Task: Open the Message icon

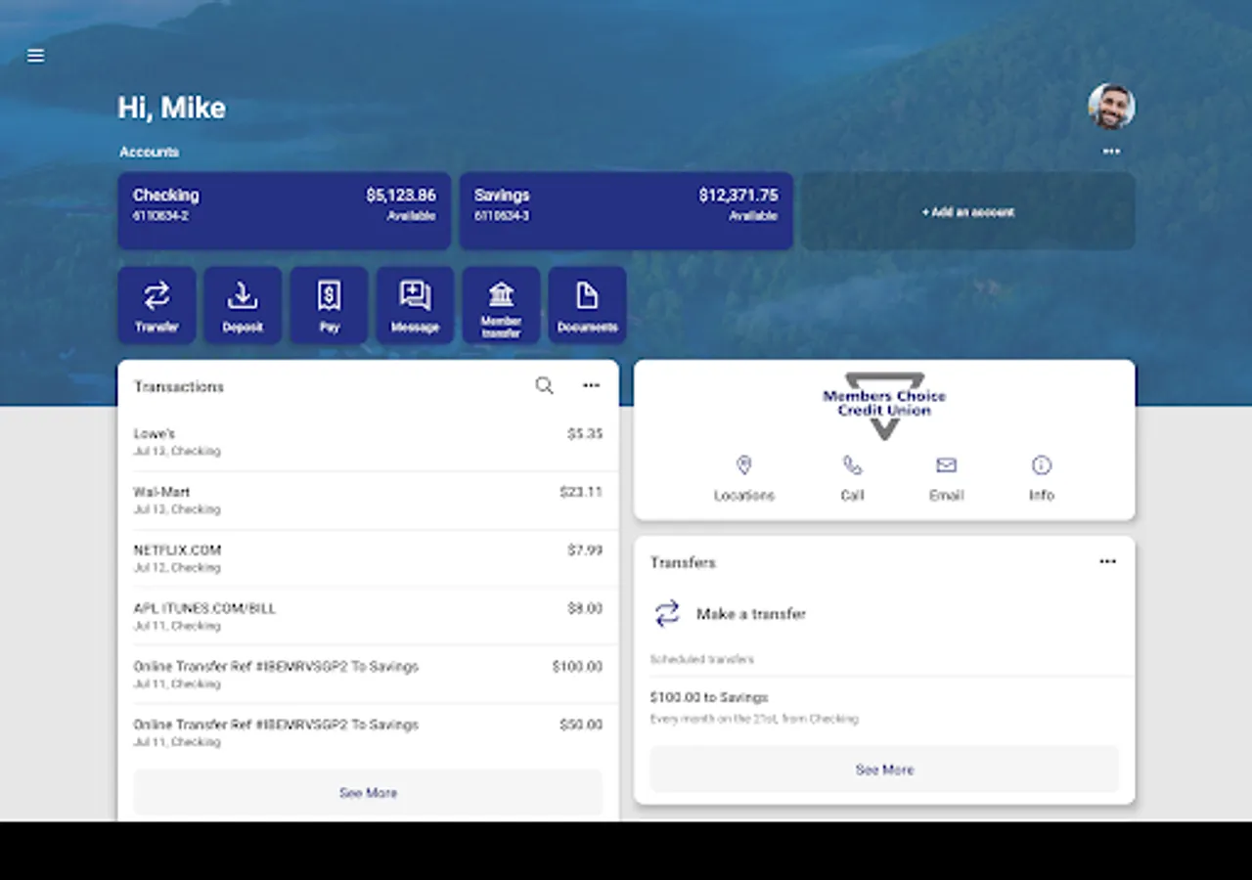Action: tap(415, 305)
